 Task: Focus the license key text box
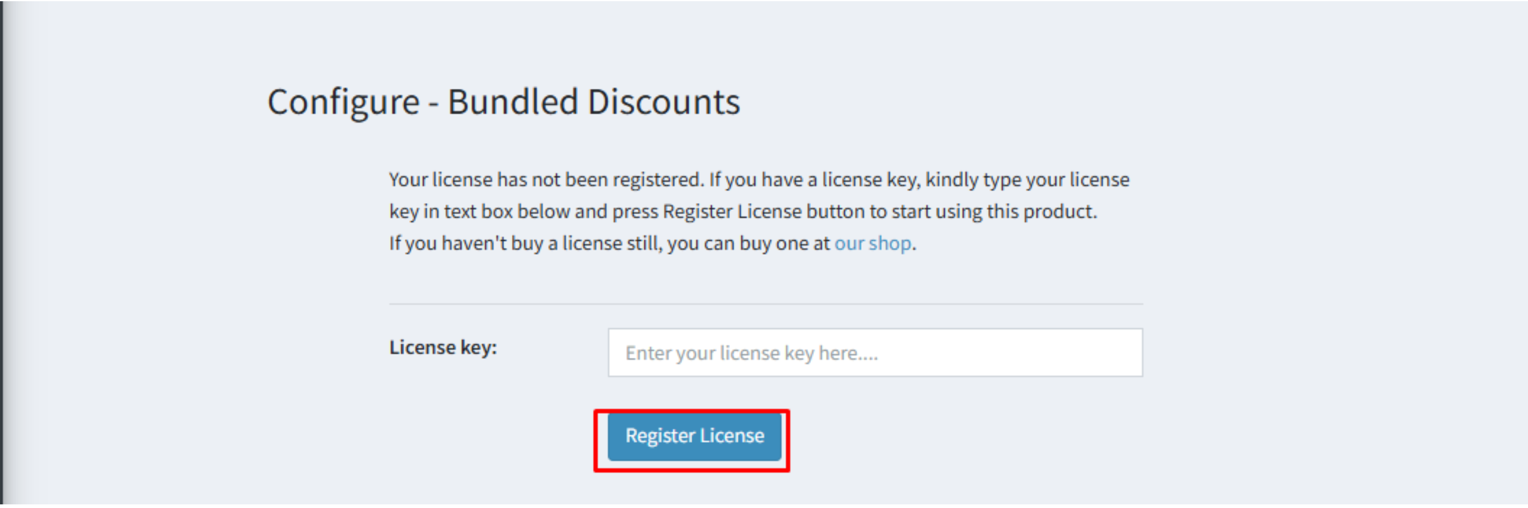(x=874, y=353)
